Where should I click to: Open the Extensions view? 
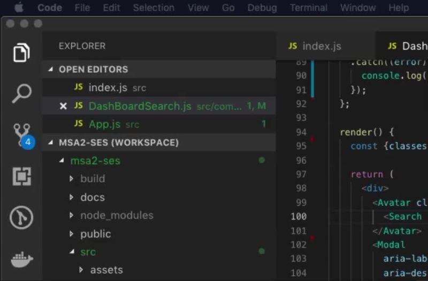click(x=21, y=177)
